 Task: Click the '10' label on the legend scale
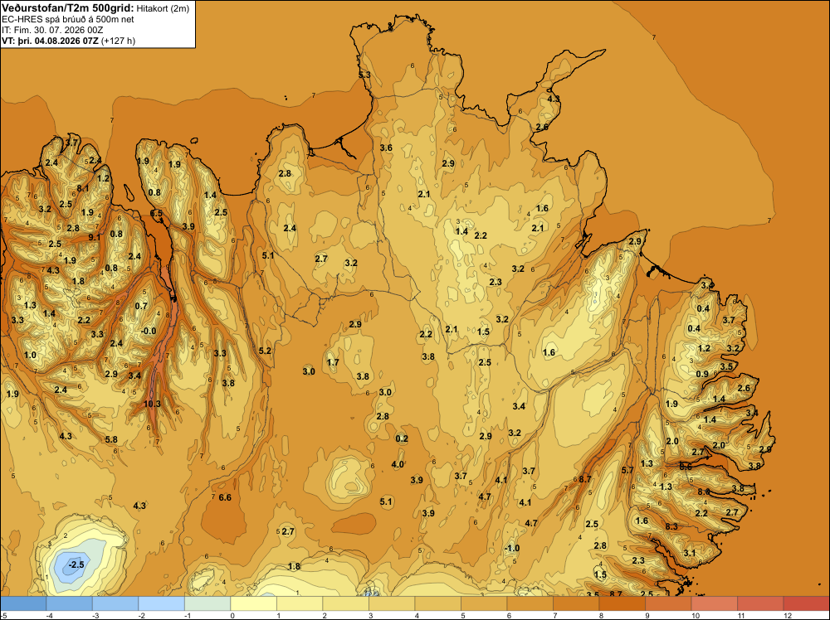695,615
